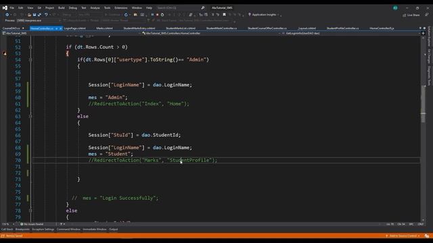Click the editor split window icon
Image resolution: width=433 pixels, height=243 pixels.
423,33
